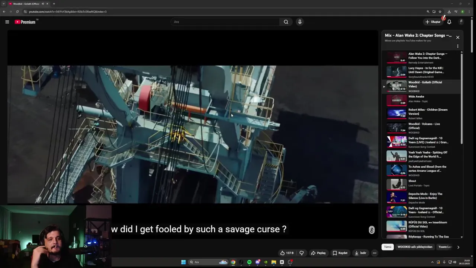The image size is (476, 268).
Task: Play Daði og Gagnamagnið 10 Years Iceland Official entry
Action: tap(421, 213)
